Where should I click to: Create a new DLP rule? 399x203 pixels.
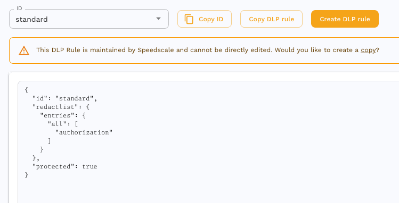coord(345,19)
